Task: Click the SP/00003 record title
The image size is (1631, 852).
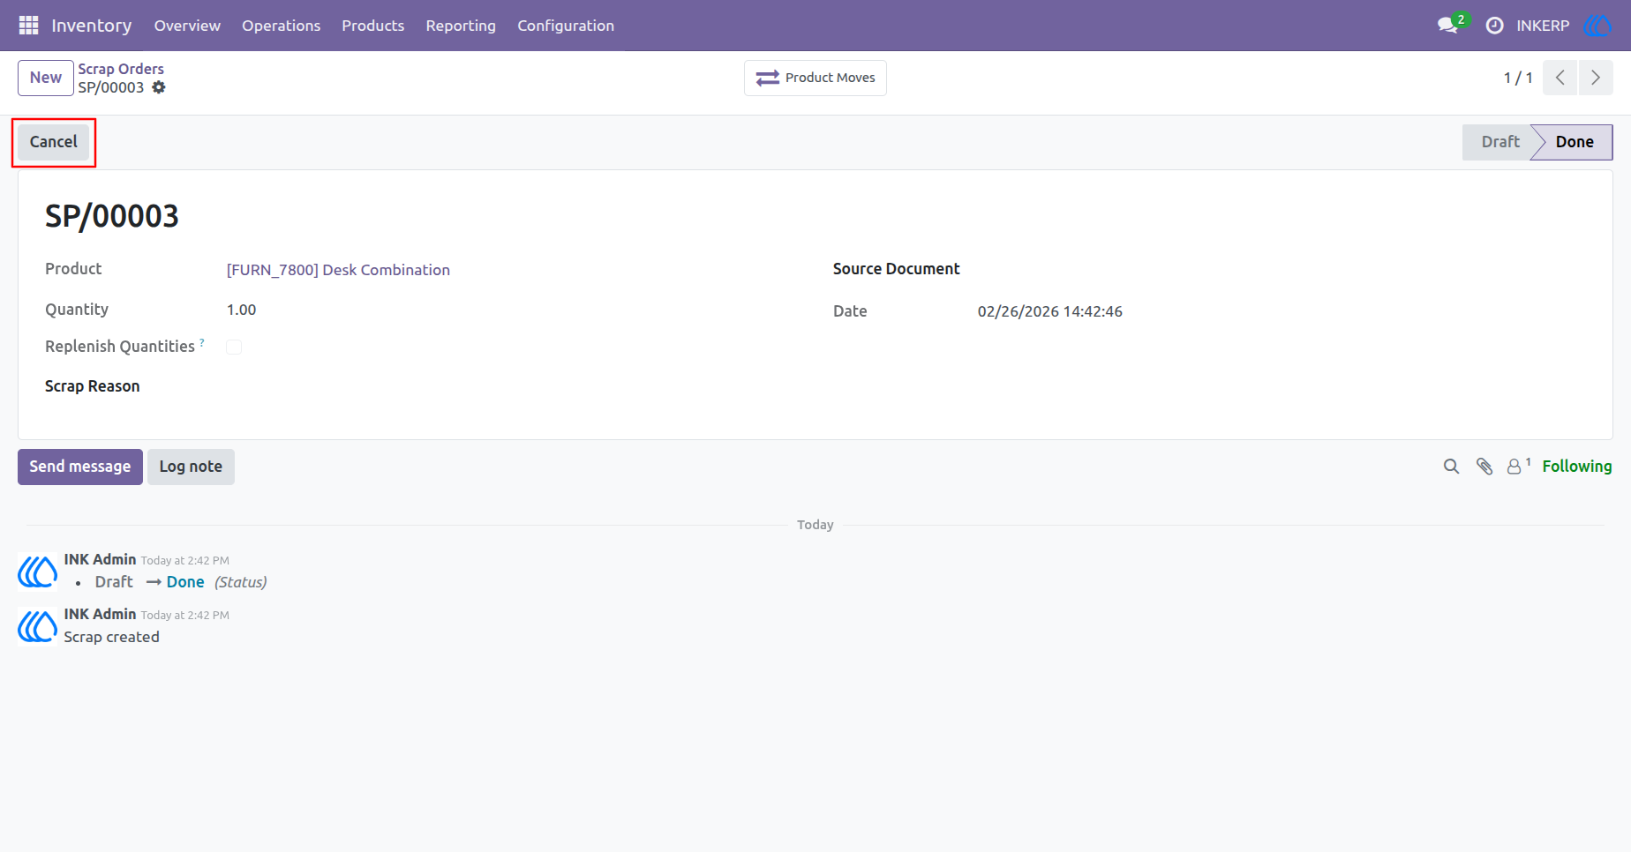Action: tap(112, 216)
